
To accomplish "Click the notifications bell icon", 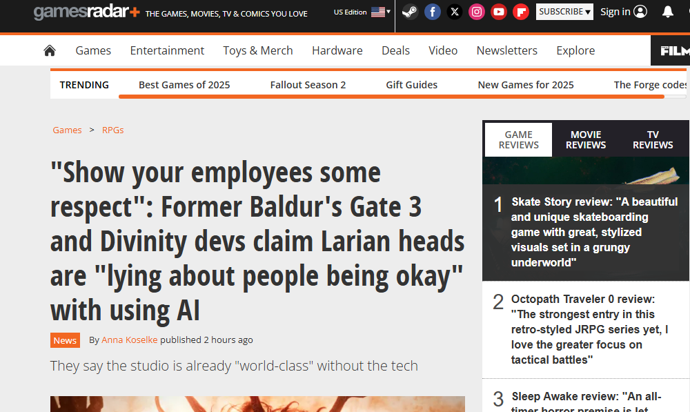I will [668, 12].
